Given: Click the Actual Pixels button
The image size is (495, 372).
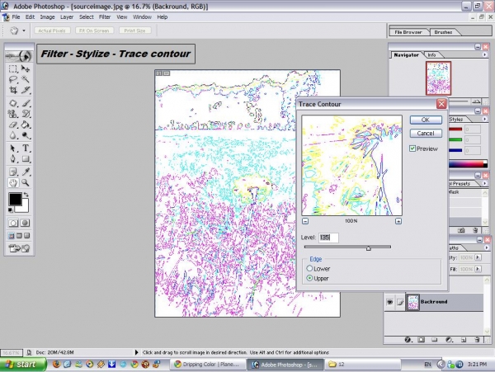Looking at the screenshot, I should click(x=52, y=31).
